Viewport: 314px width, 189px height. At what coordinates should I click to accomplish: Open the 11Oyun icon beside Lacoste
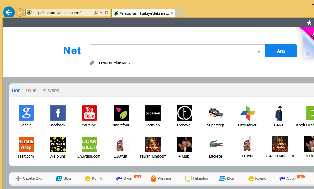[248, 144]
